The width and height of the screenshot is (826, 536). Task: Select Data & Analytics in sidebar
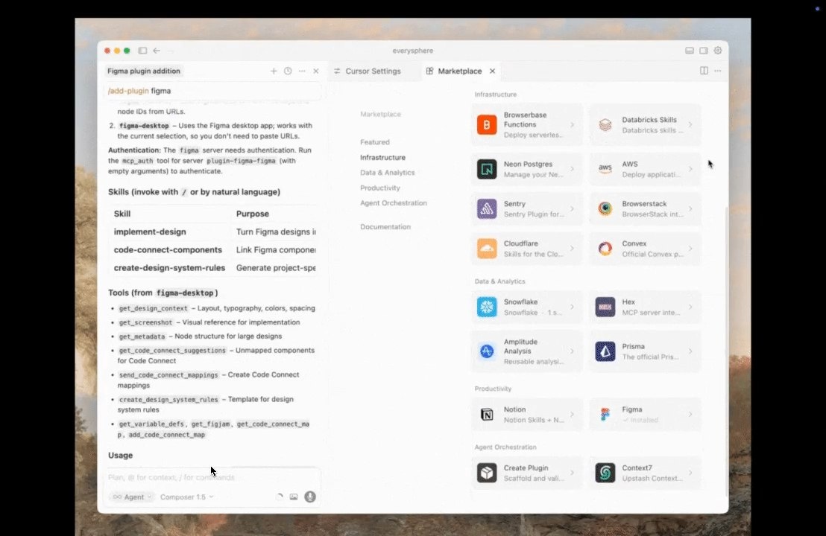click(387, 173)
